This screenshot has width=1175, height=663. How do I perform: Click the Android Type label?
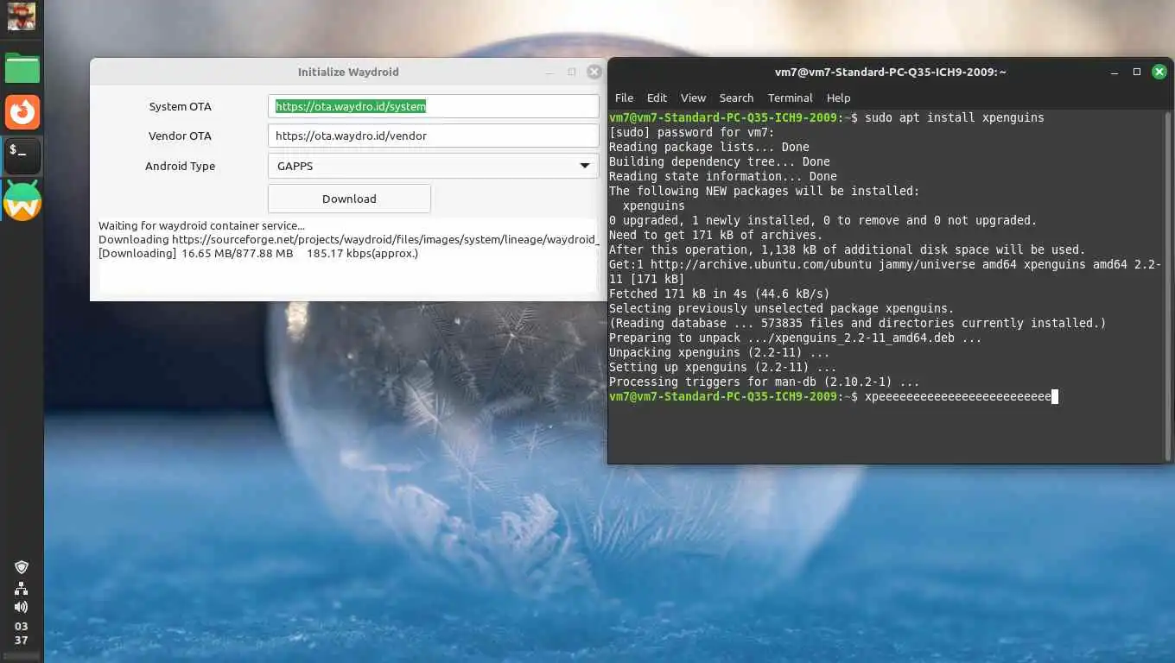pos(180,166)
